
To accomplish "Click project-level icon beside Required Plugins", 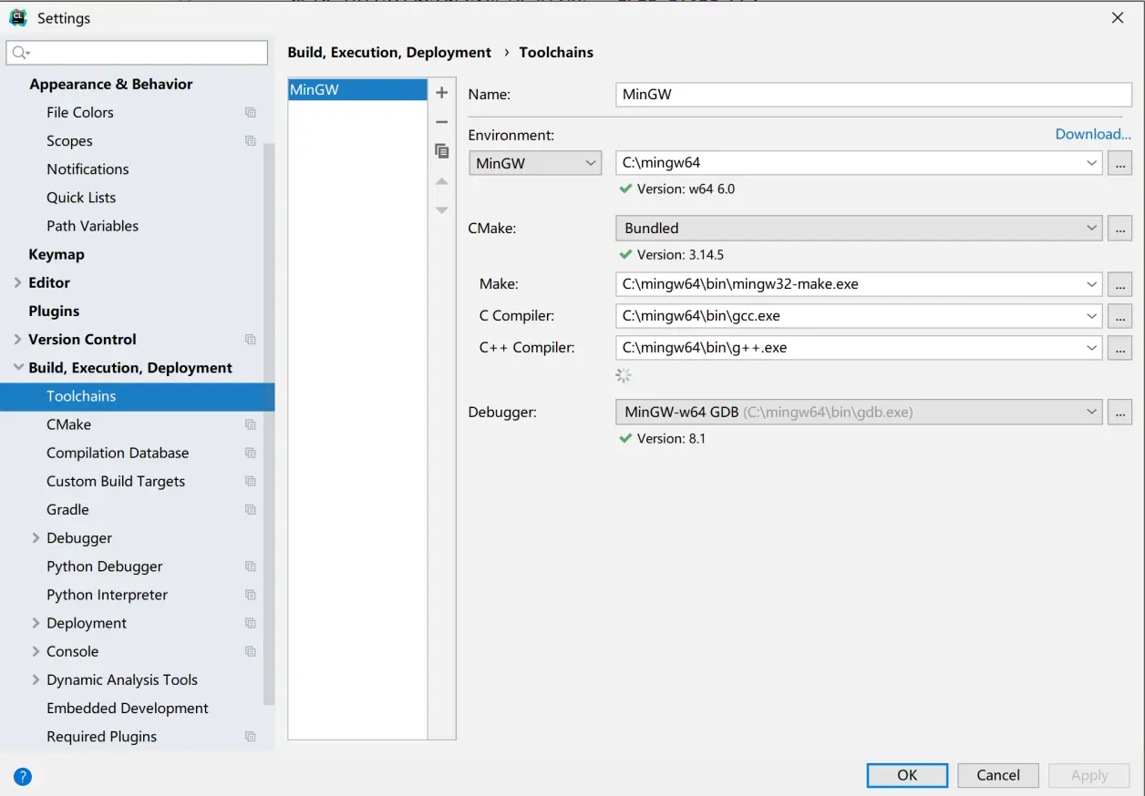I will tap(251, 737).
